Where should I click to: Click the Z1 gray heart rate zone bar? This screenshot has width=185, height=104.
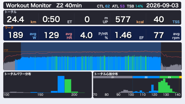pos(113,77)
